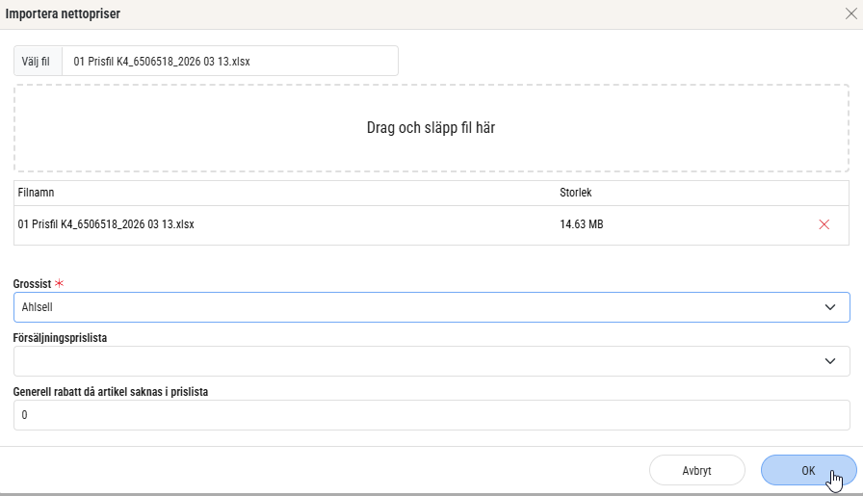Click the 'Generell rabatt då artikel saknas' label
863x496 pixels.
click(111, 392)
